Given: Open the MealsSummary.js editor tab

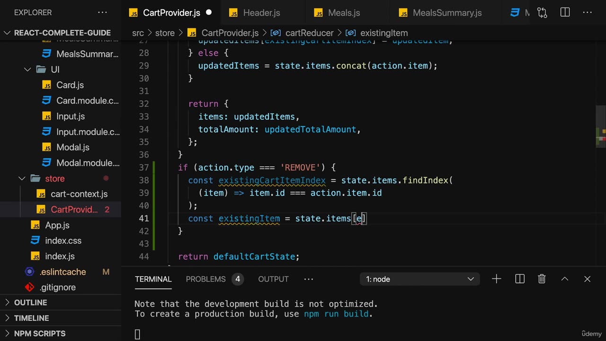Looking at the screenshot, I should 447,13.
